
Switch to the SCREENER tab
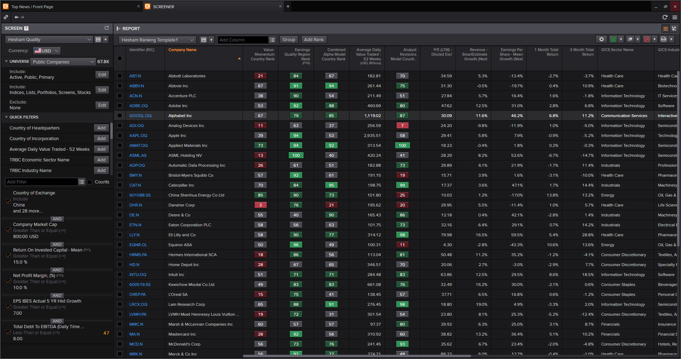click(213, 6)
